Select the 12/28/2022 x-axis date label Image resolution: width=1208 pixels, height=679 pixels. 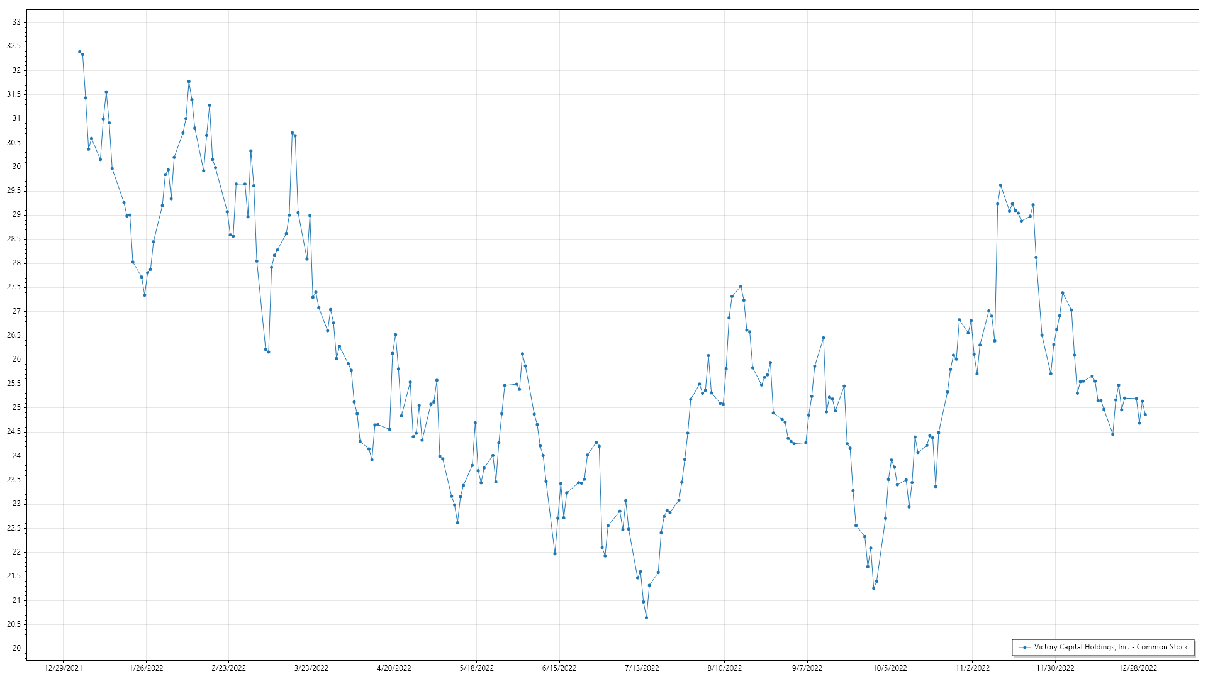(x=1138, y=668)
